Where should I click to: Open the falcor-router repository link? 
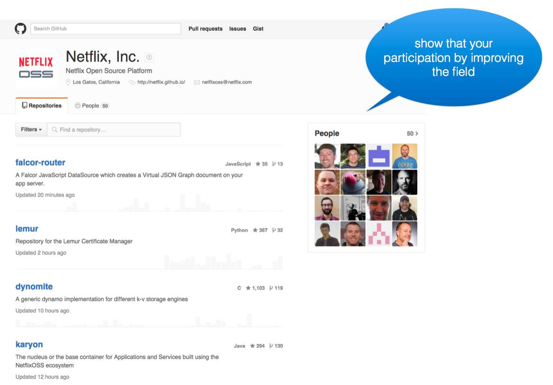tap(40, 162)
